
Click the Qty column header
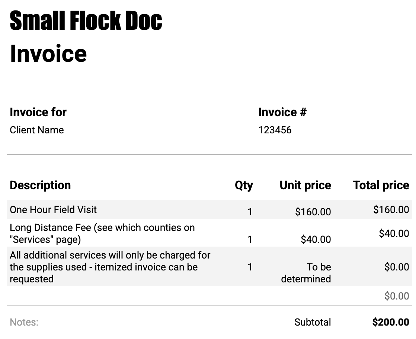pos(244,185)
